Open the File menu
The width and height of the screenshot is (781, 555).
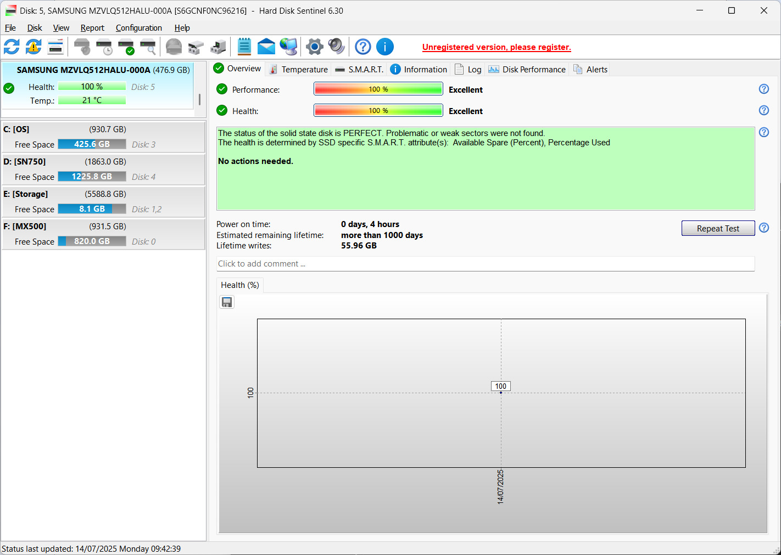pyautogui.click(x=10, y=28)
